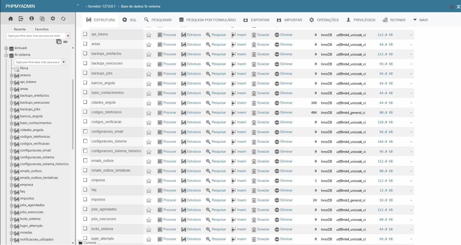Select the backups_artefactos table checkbox
The width and height of the screenshot is (461, 245).
tap(85, 54)
